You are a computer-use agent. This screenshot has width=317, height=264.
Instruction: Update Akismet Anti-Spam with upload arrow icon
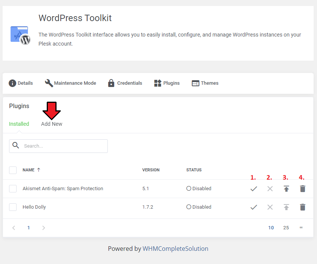point(286,189)
